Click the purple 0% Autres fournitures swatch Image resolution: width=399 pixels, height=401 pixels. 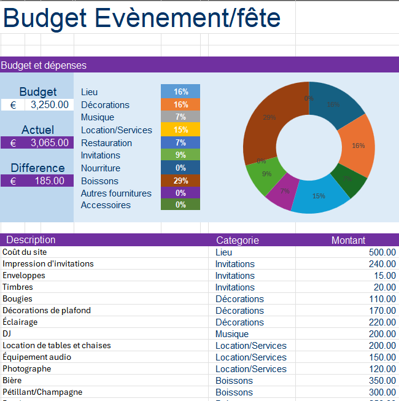point(180,193)
